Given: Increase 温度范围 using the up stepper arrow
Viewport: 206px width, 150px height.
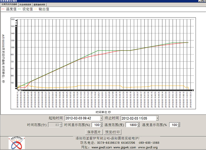Looking at the screenshot, I should [138, 124].
